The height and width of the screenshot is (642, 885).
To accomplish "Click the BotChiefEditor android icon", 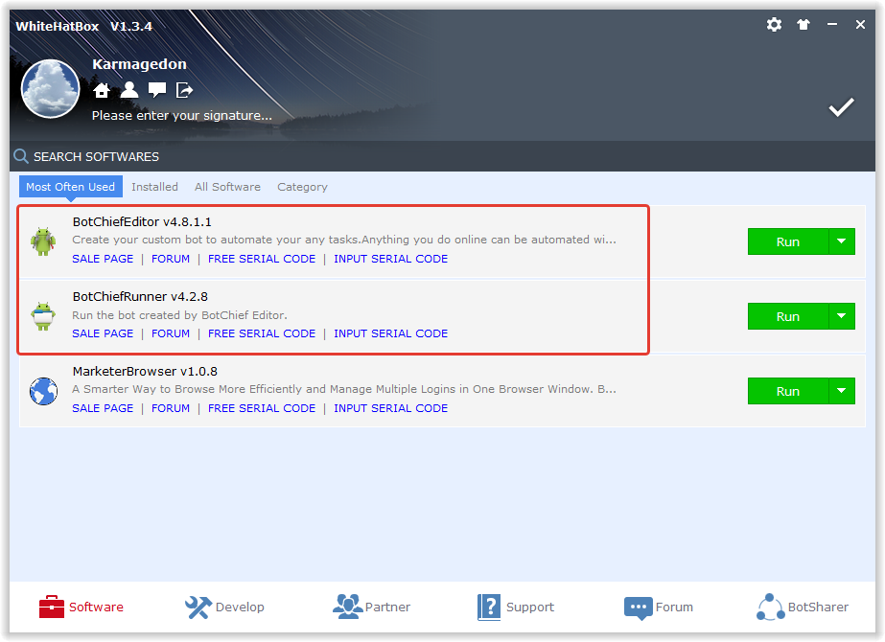I will tap(43, 241).
